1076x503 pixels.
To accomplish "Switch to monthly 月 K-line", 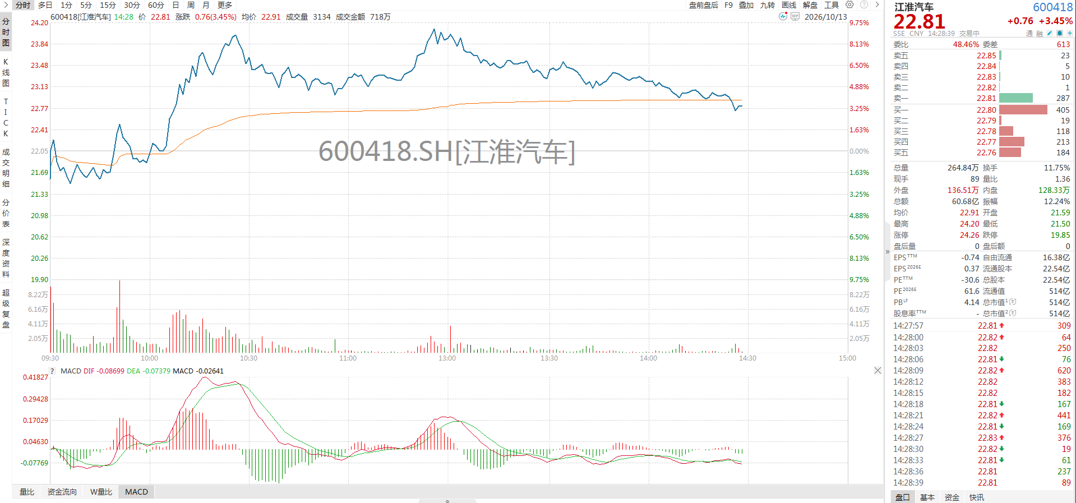I will click(206, 5).
